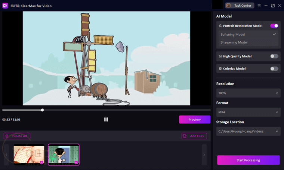The width and height of the screenshot is (284, 170).
Task: Select the Softening Model option
Action: click(248, 35)
